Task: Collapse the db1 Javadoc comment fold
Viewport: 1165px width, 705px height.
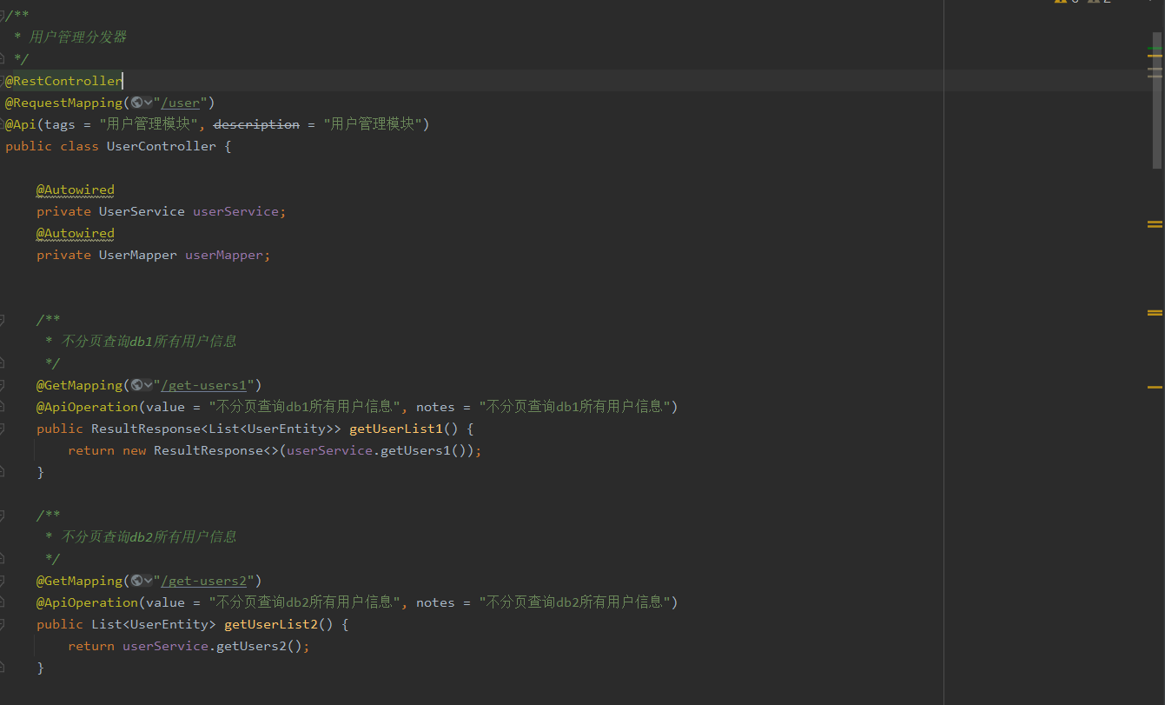Action: 2,320
